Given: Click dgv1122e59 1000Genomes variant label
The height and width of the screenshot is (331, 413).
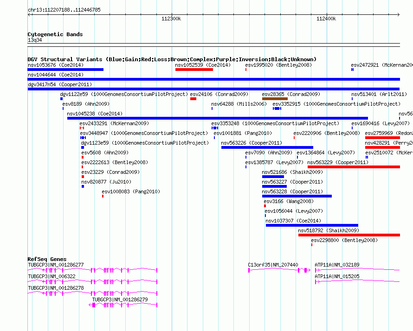Looking at the screenshot, I should point(124,94).
